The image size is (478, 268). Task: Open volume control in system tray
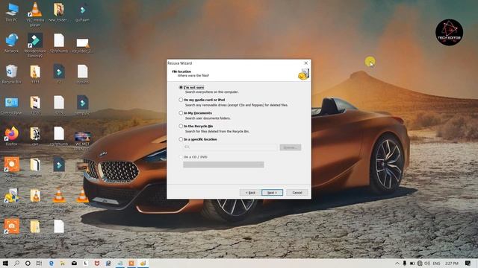(427, 263)
